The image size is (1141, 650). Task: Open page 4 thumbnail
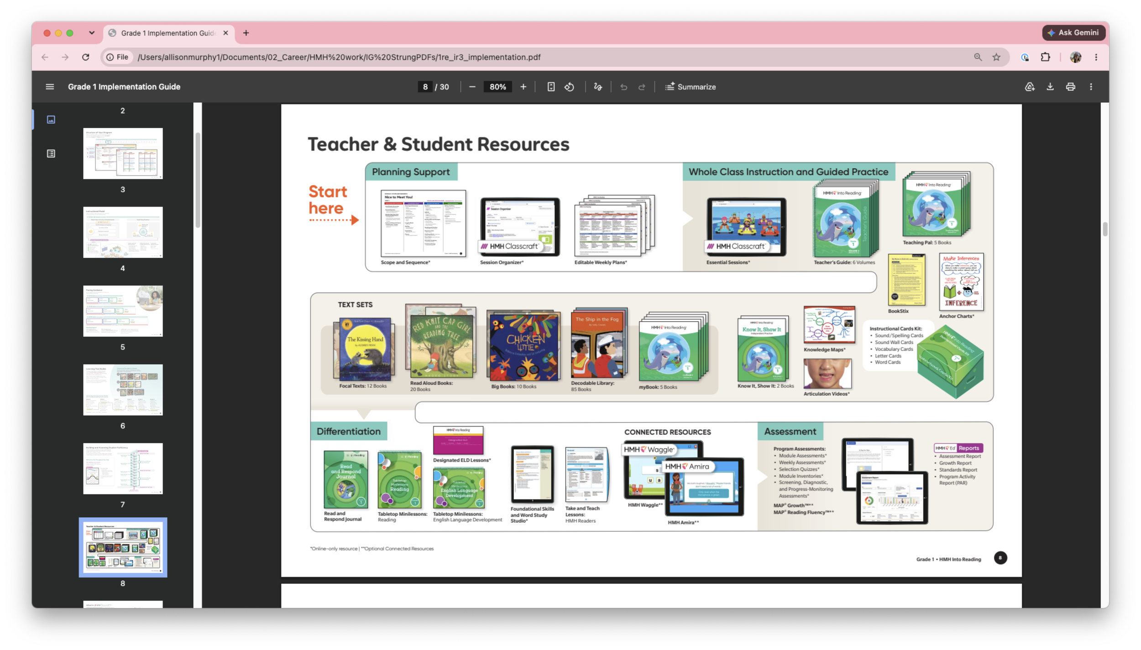tap(123, 232)
